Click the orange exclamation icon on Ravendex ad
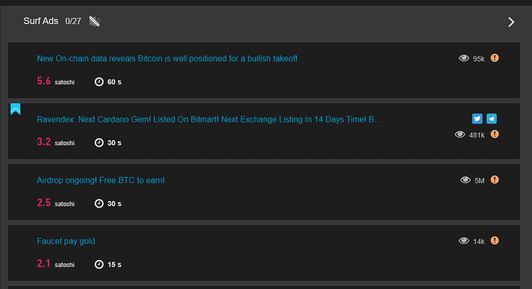The height and width of the screenshot is (289, 532). point(495,134)
